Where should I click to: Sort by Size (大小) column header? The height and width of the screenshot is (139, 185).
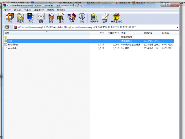pyautogui.click(x=97, y=33)
